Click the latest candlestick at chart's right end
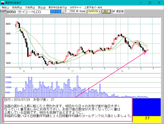The height and width of the screenshot is (124, 164). click(x=148, y=50)
